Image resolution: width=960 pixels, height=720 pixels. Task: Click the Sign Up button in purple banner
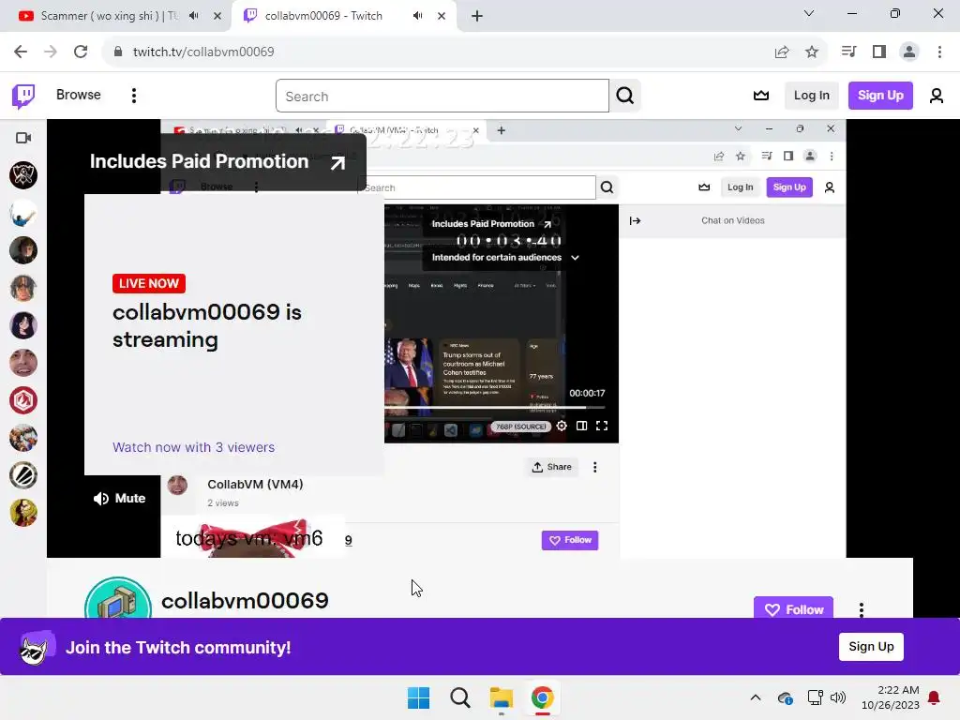pos(871,647)
